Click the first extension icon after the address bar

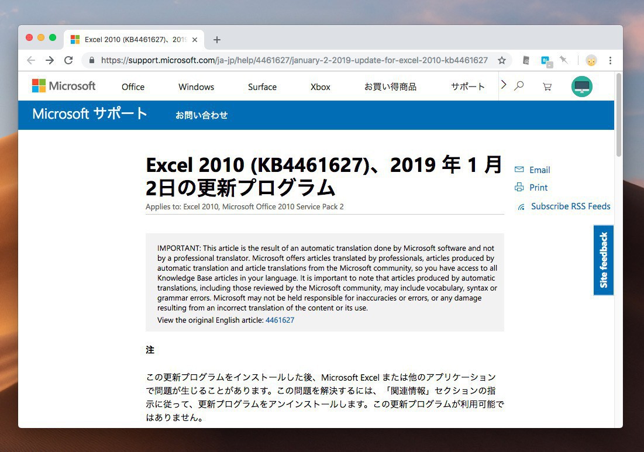point(526,60)
